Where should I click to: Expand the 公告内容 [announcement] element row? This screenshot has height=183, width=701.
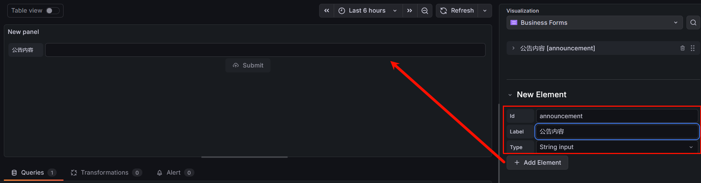pyautogui.click(x=514, y=48)
